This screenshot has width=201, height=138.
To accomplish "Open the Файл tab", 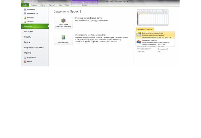I will coord(25,5).
